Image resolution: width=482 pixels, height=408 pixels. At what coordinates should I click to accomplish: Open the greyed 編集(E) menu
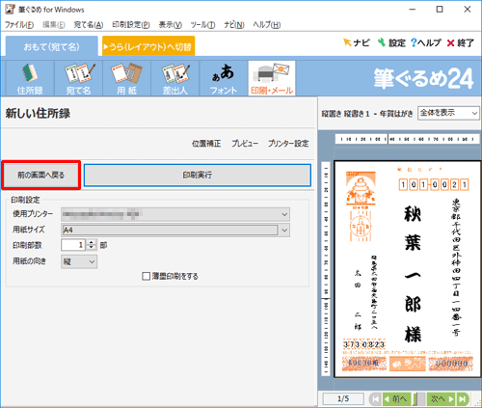[x=54, y=25]
